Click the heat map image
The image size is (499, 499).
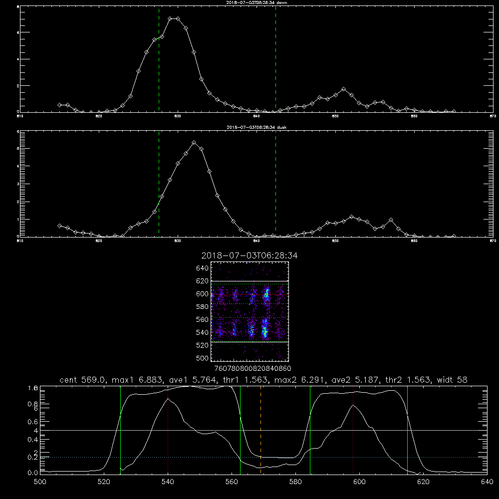point(250,311)
